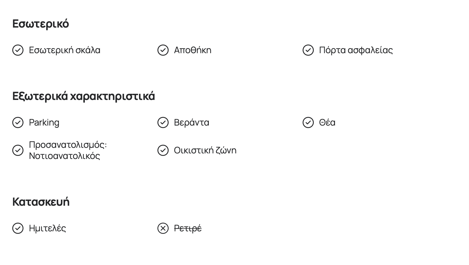Screen dimensions: 469x265
Task: Click the checkmark icon beside Ημιτελές
Action: (x=18, y=228)
